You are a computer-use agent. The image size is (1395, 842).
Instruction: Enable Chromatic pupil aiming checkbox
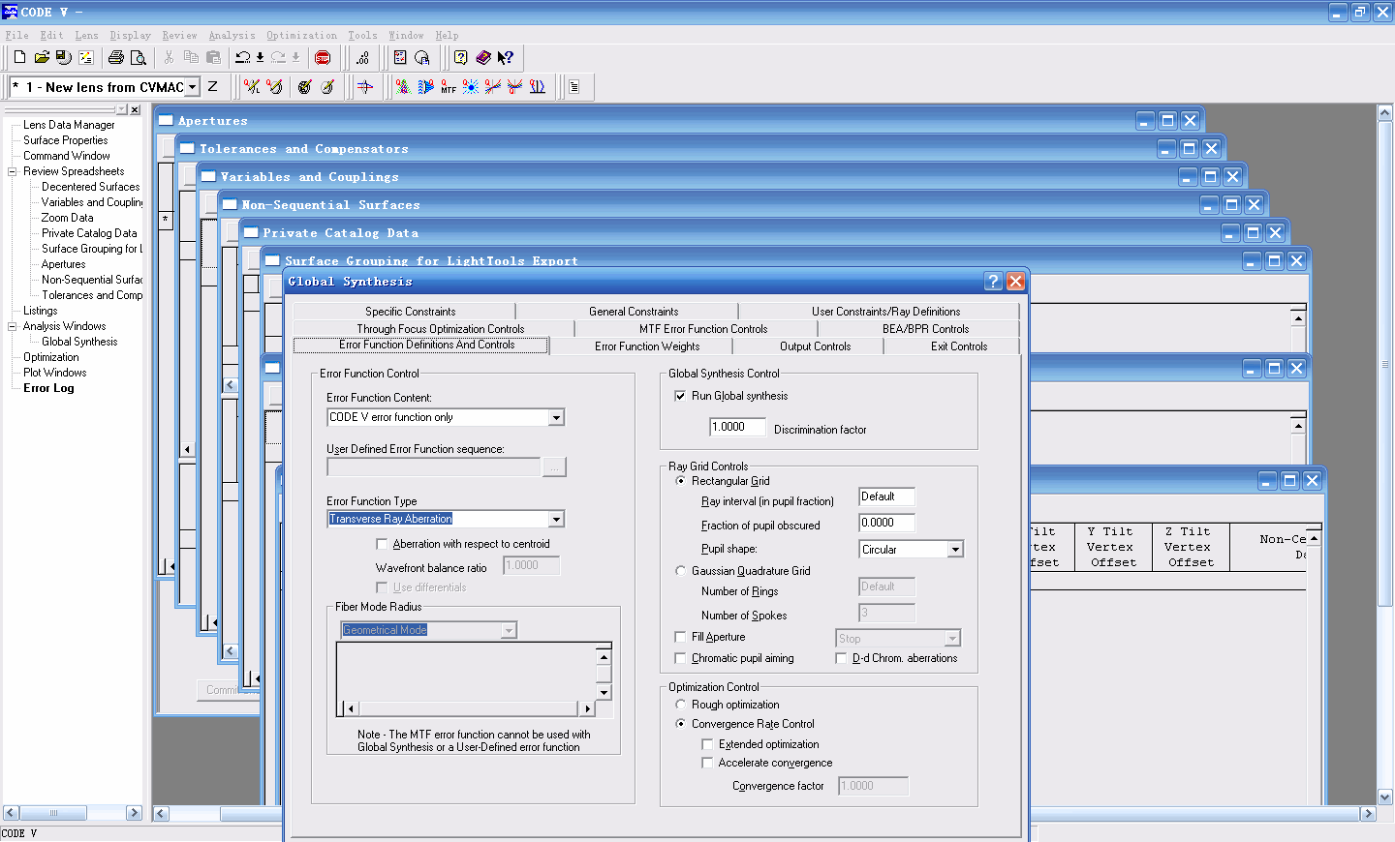point(680,658)
